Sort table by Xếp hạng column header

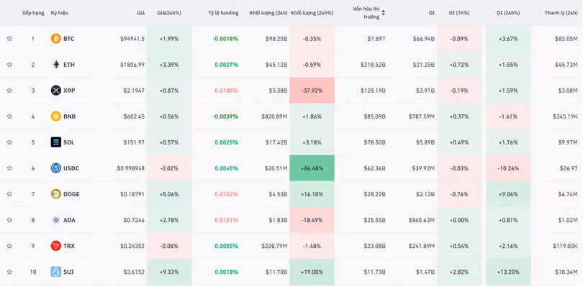pyautogui.click(x=33, y=13)
